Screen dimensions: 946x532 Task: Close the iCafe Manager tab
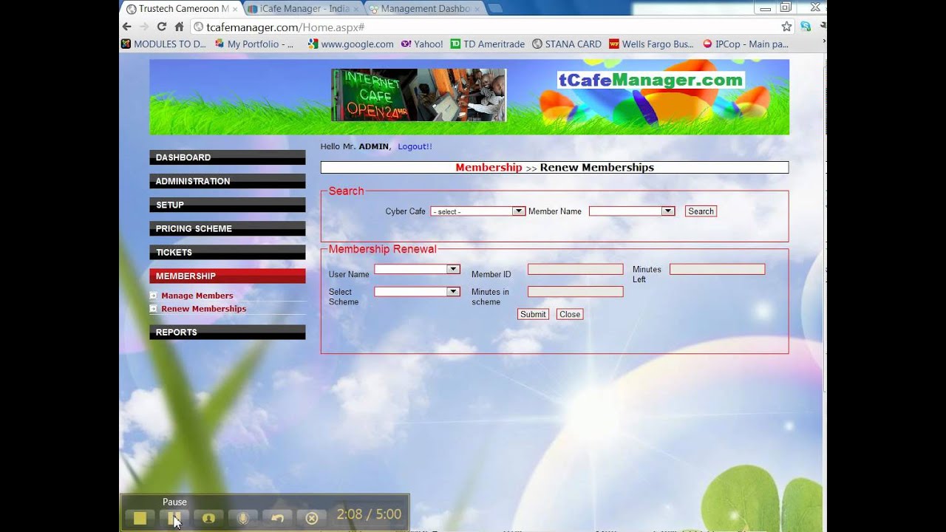click(x=356, y=9)
